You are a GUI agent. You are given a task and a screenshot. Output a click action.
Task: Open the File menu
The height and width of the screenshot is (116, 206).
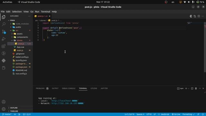pos(3,12)
